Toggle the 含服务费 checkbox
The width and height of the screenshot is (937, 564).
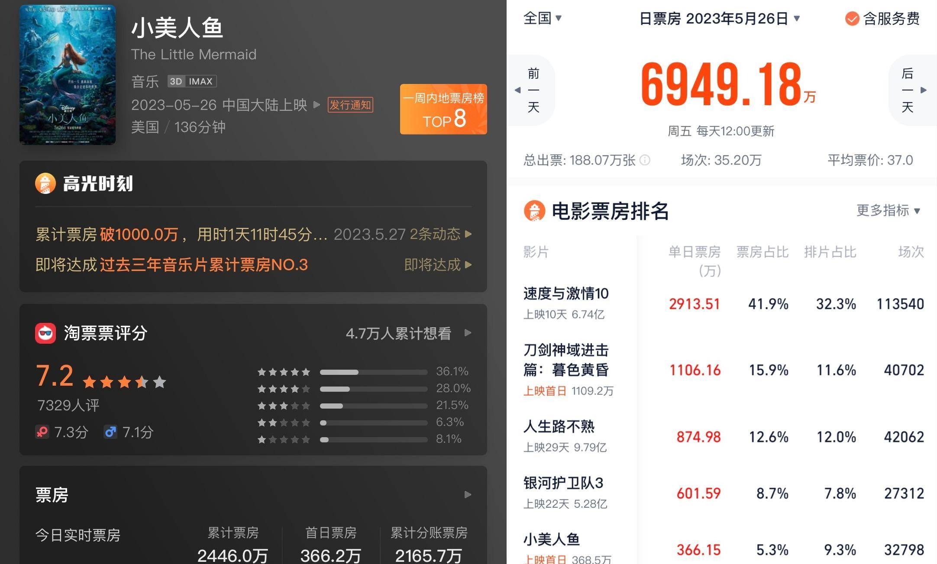(x=852, y=19)
